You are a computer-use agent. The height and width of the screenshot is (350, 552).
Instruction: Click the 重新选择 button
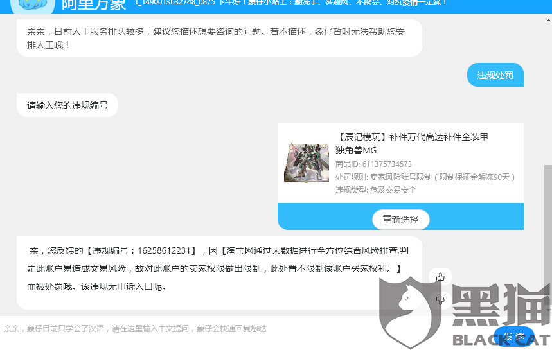pos(400,220)
